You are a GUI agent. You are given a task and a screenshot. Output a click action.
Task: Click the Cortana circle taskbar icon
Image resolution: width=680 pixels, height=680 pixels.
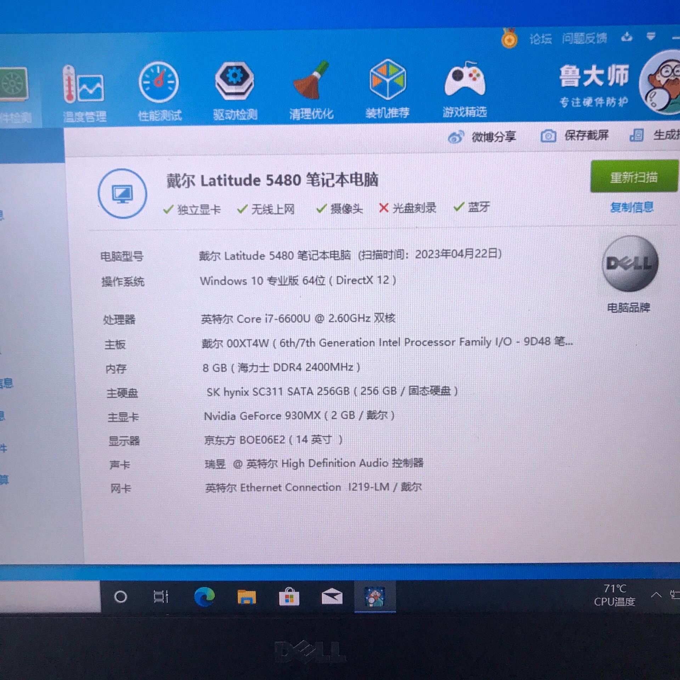pyautogui.click(x=120, y=597)
